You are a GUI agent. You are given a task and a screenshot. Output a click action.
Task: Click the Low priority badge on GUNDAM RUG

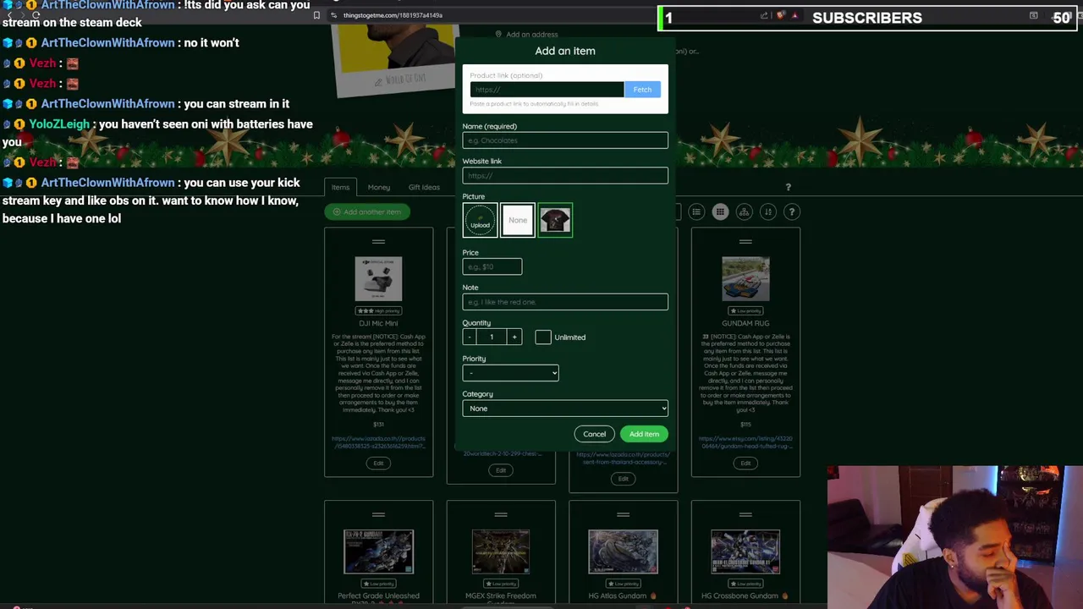click(745, 311)
